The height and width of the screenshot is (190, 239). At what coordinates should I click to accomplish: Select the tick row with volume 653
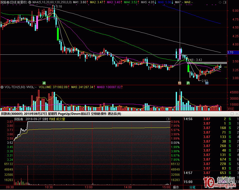pyautogui.click(x=211, y=173)
